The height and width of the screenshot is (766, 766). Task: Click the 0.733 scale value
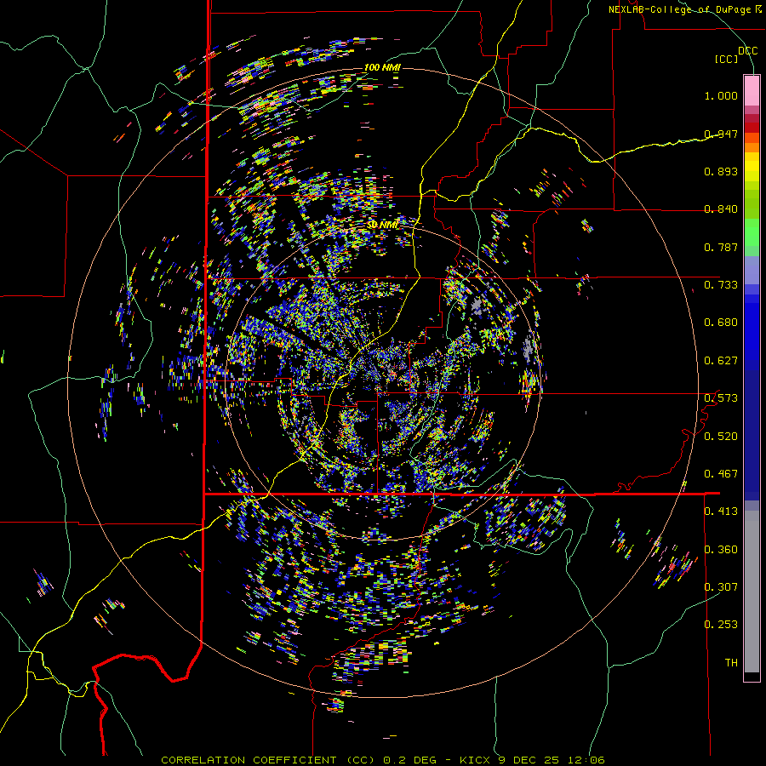(721, 284)
